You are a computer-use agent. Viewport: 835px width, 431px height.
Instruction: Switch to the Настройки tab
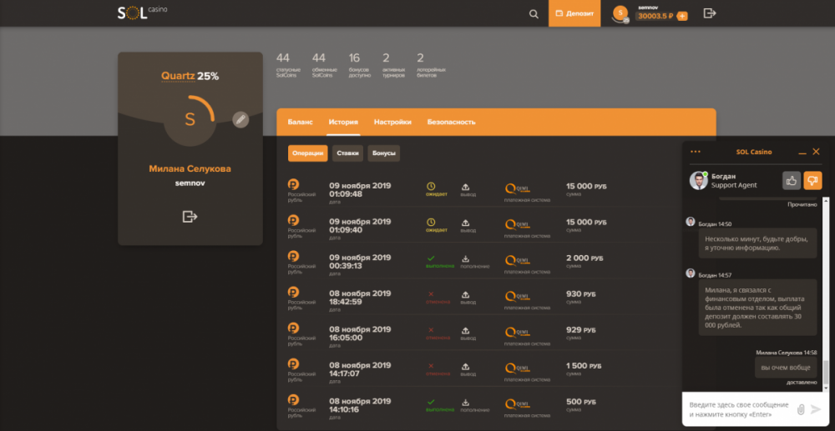coord(392,122)
